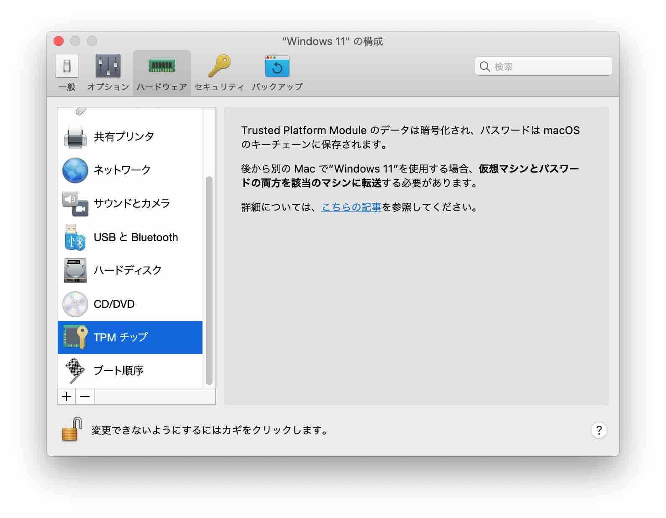The height and width of the screenshot is (518, 666).
Task: Click the minus button to remove device
Action: [85, 396]
